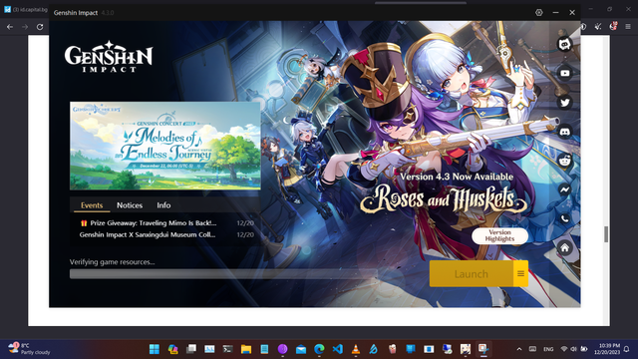638x359 pixels.
Task: Open the Windows Start menu
Action: (155, 349)
